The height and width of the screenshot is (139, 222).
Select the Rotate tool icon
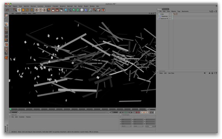(x=27, y=10)
